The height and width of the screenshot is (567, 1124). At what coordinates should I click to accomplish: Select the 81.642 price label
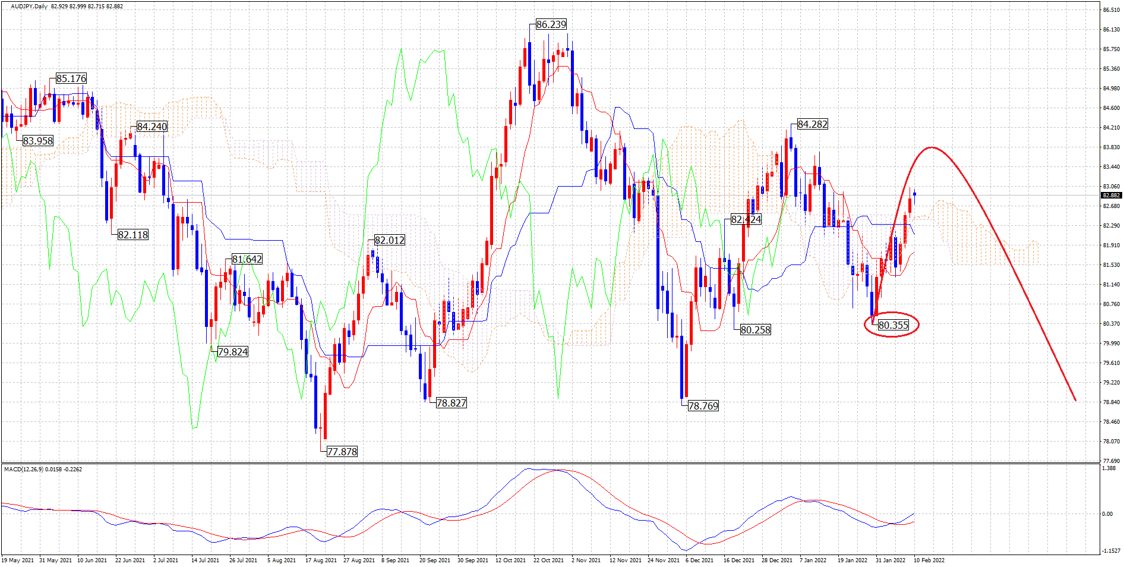pyautogui.click(x=247, y=259)
